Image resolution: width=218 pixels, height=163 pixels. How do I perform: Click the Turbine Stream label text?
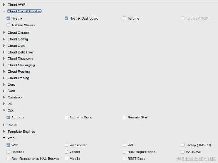click(23, 25)
